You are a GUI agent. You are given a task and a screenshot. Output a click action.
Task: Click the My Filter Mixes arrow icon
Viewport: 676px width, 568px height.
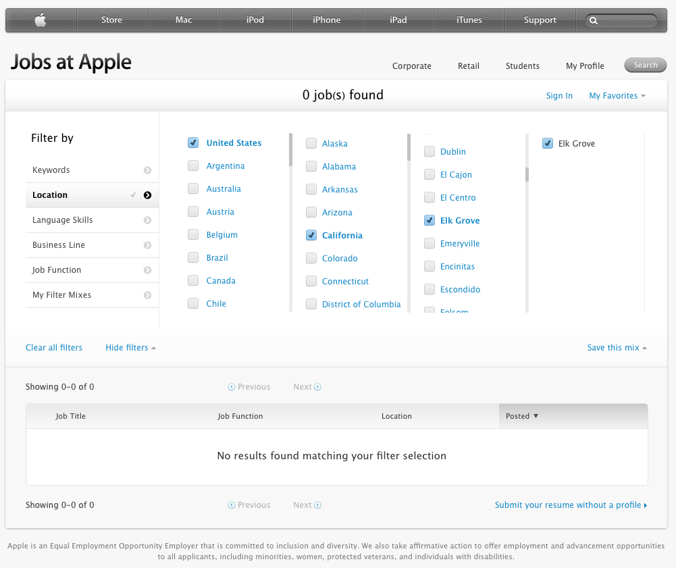[x=147, y=295]
